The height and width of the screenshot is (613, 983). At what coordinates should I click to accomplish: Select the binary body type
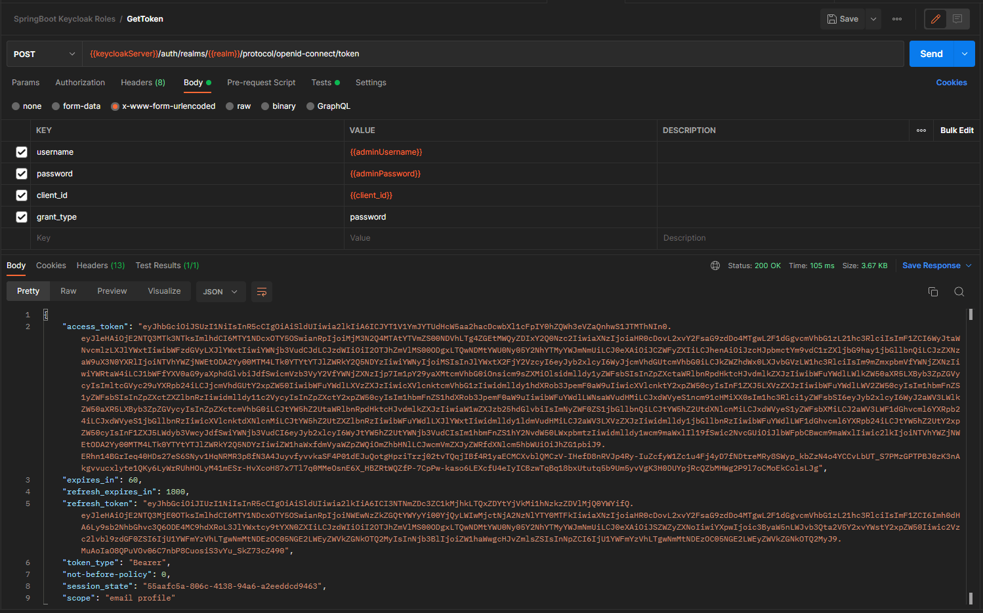click(278, 106)
